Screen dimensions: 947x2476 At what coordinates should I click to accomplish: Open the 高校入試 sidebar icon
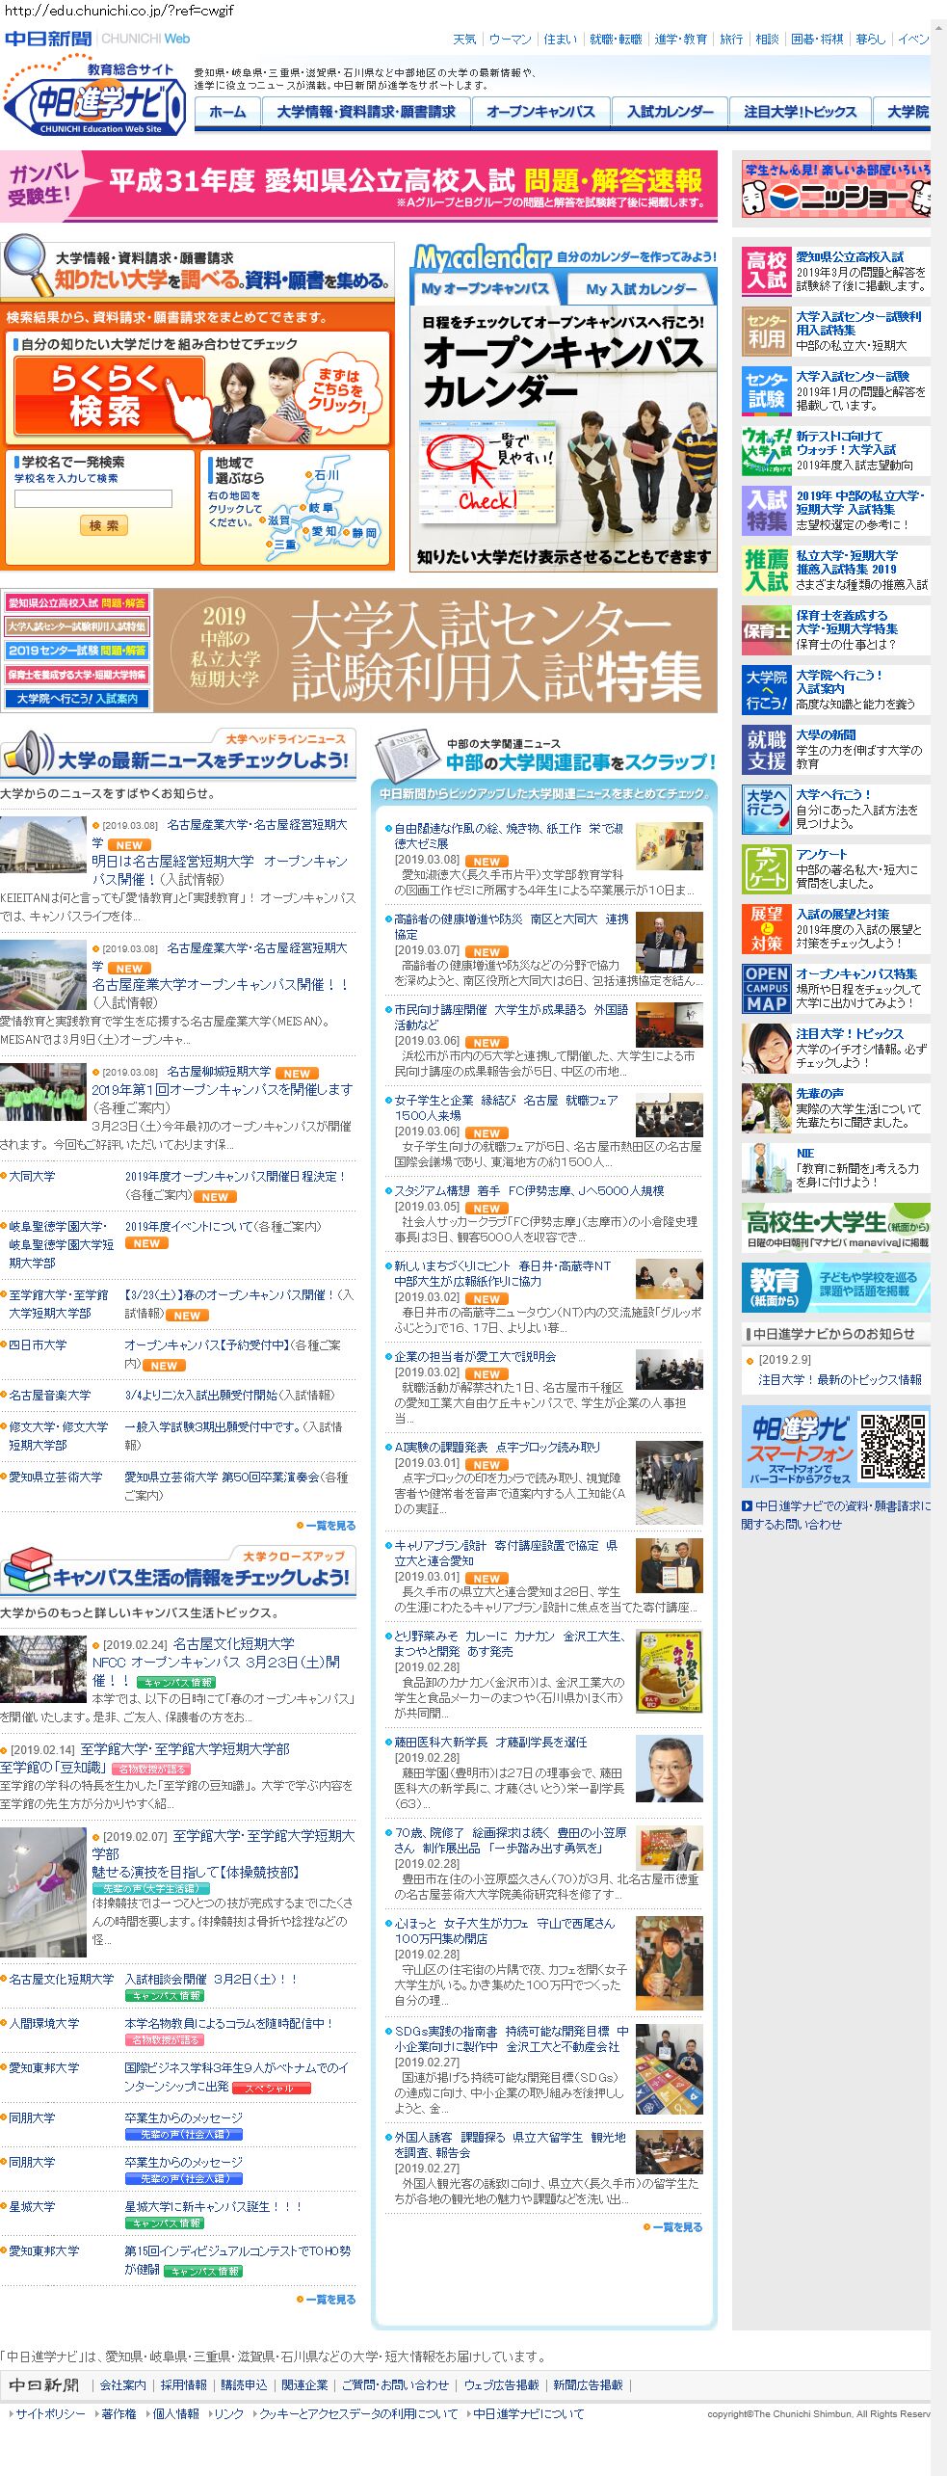[x=766, y=271]
